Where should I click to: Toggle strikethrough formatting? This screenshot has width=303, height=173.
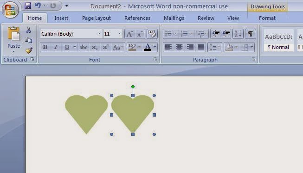pyautogui.click(x=84, y=47)
